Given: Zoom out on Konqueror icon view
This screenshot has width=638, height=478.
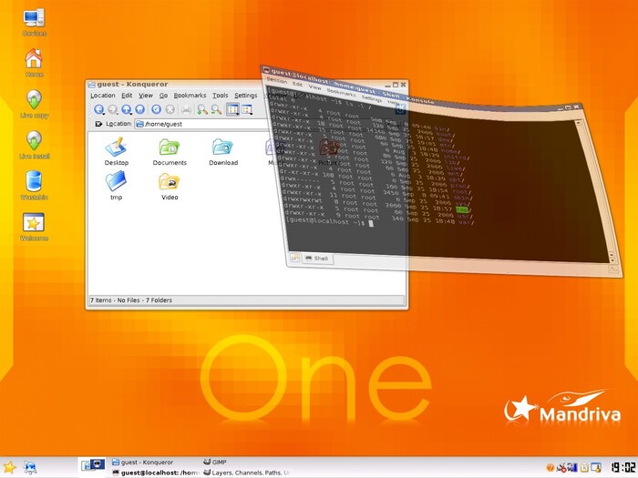Looking at the screenshot, I should pyautogui.click(x=216, y=109).
